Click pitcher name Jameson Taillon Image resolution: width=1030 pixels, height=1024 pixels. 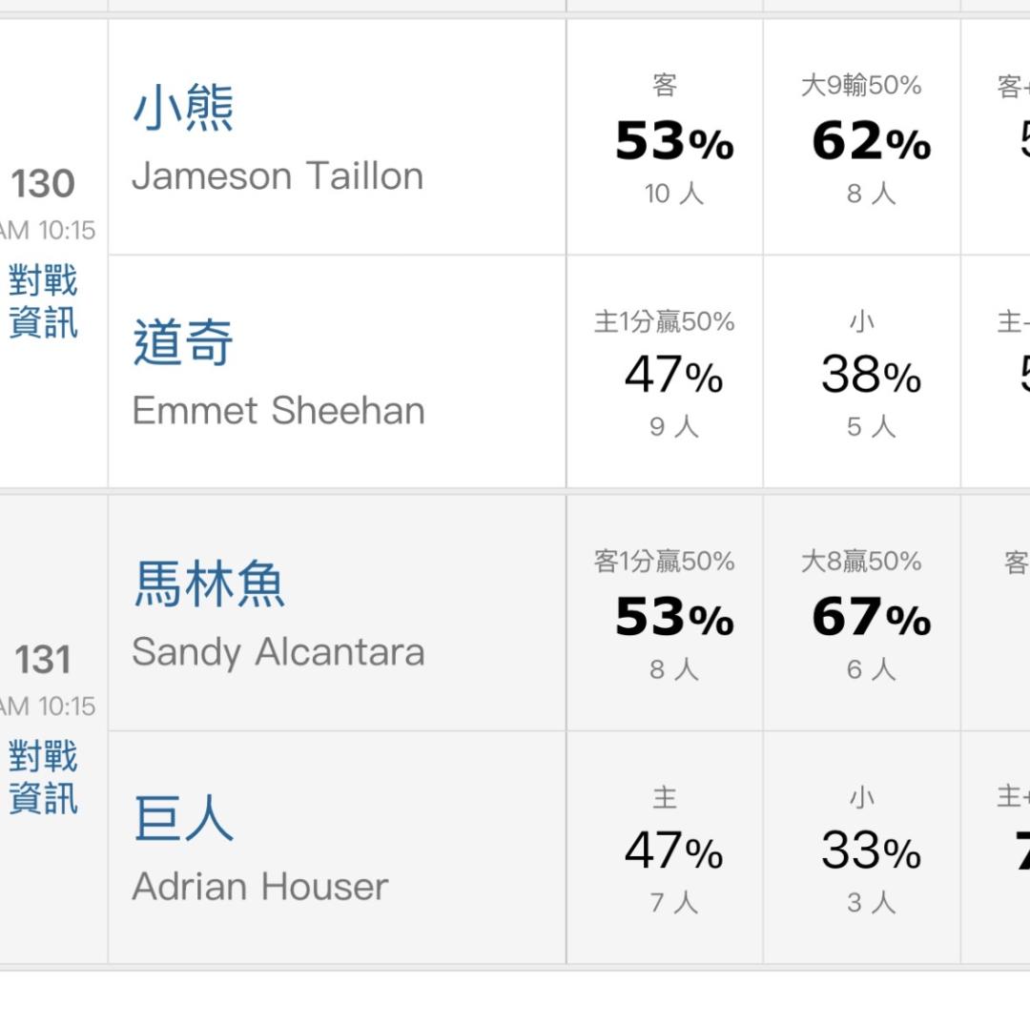278,176
